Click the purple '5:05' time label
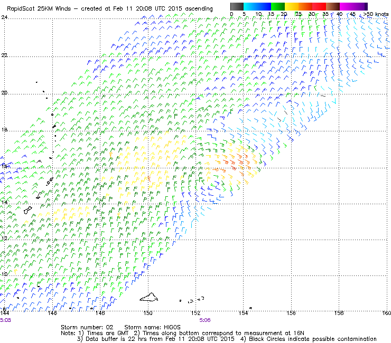 5,320
